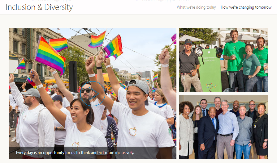Screen dimensions: 277x163
Task: Go to How we're changing tomorrow
Action: pos(246,7)
